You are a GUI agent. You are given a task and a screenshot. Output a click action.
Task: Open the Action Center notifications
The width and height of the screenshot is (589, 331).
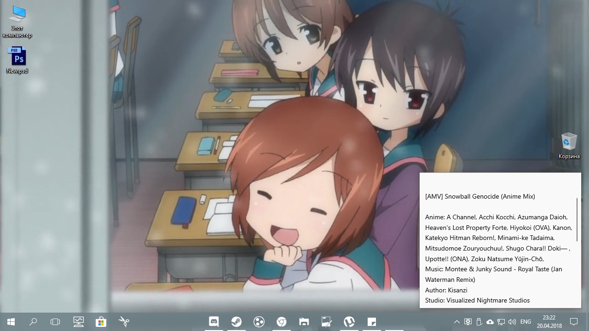pos(574,322)
